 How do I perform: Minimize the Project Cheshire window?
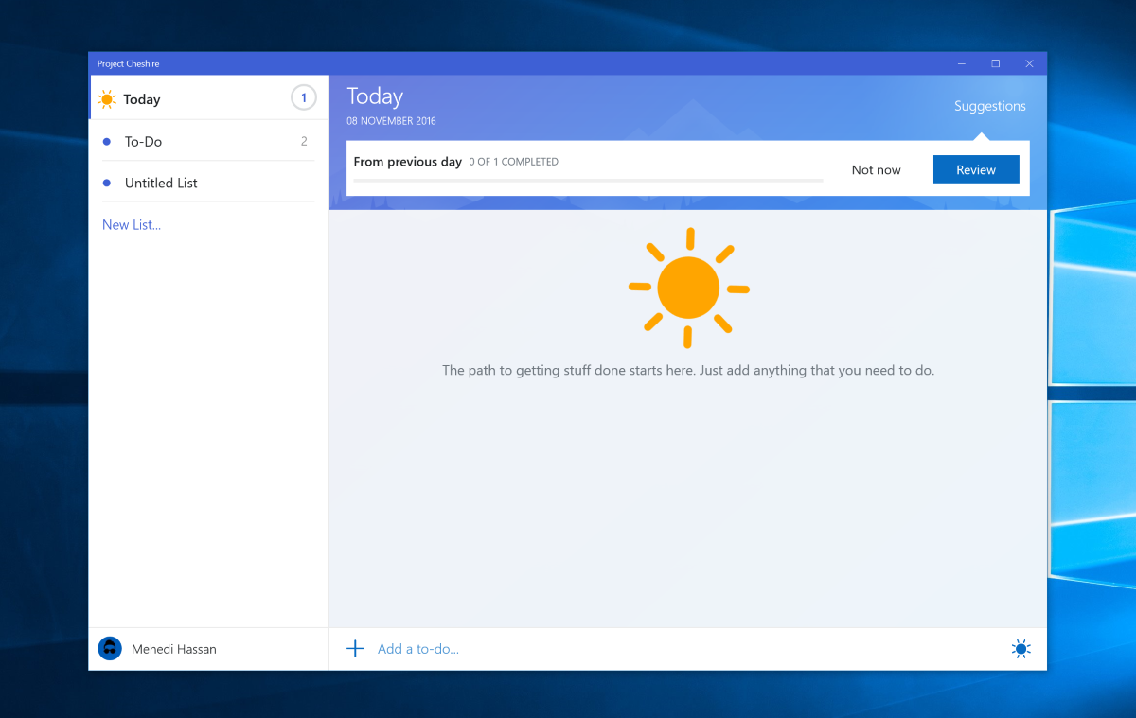[x=962, y=63]
